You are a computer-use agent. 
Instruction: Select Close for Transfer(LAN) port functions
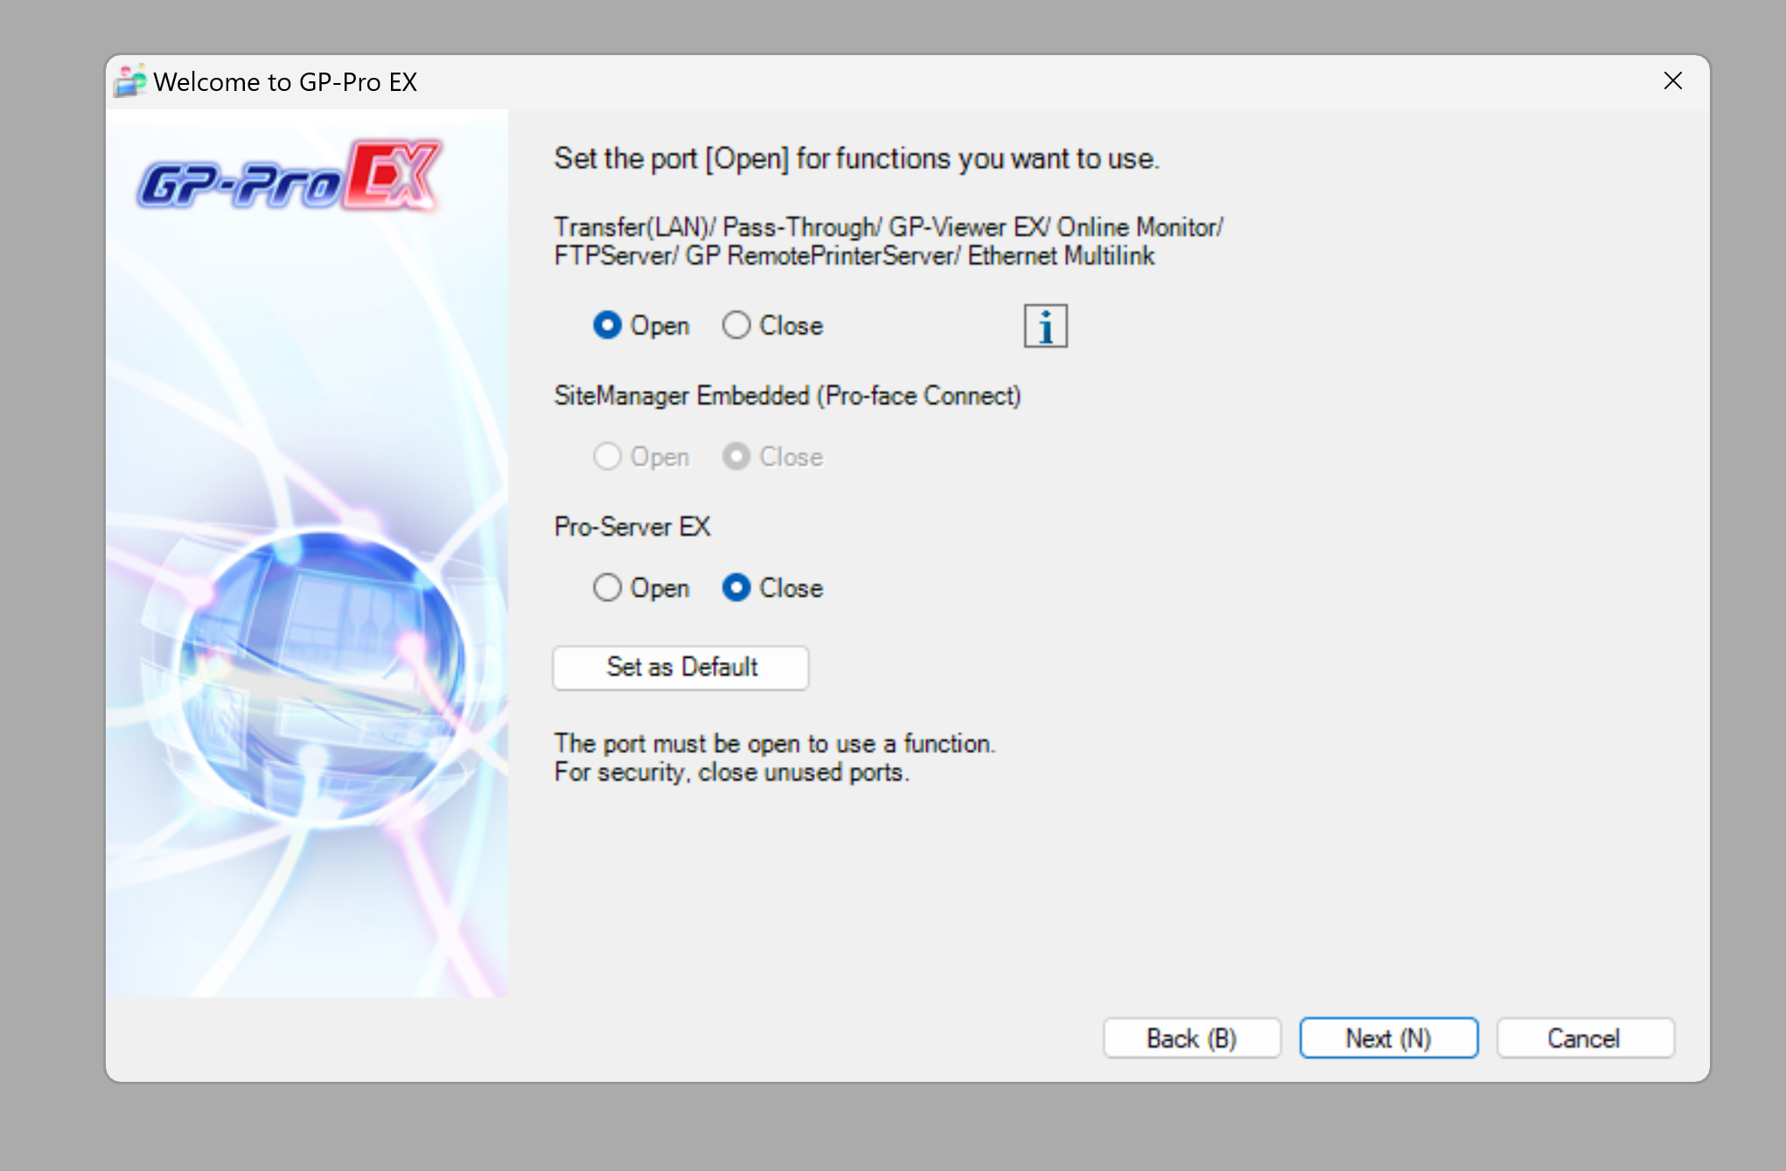[x=736, y=325]
